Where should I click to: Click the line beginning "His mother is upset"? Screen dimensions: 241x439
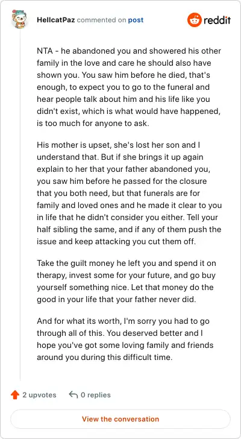118,145
